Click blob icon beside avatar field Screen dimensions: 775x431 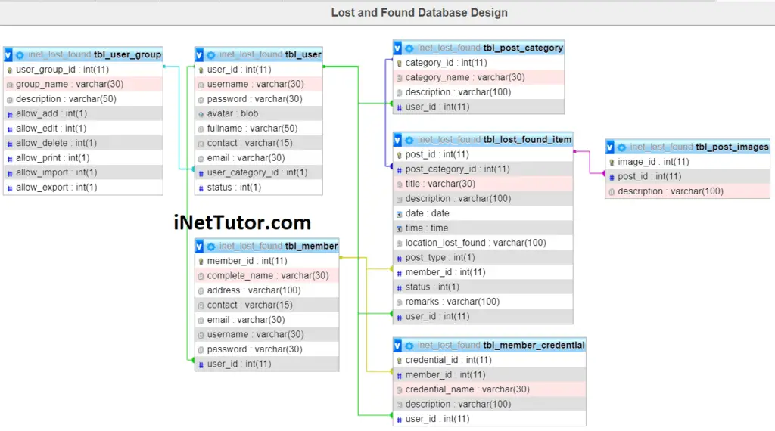[x=201, y=114]
